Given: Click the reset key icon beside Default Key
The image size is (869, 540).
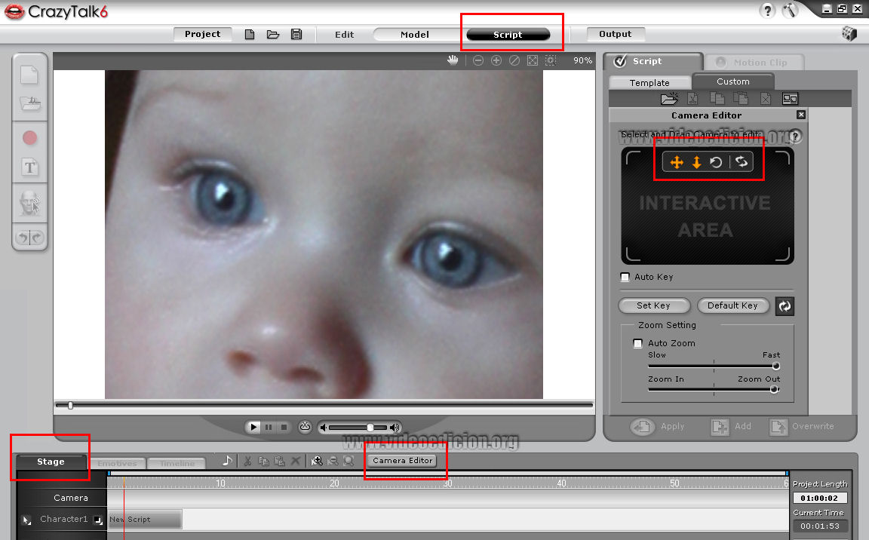Looking at the screenshot, I should point(785,305).
